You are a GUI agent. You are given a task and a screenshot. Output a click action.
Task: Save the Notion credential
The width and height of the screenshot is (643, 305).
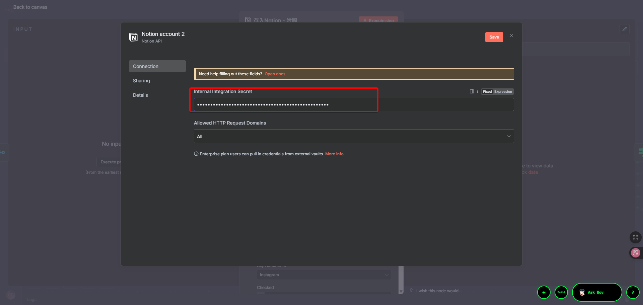coord(494,37)
